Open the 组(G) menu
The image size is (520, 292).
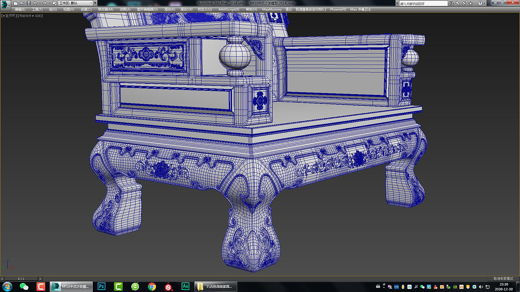tap(53, 9)
